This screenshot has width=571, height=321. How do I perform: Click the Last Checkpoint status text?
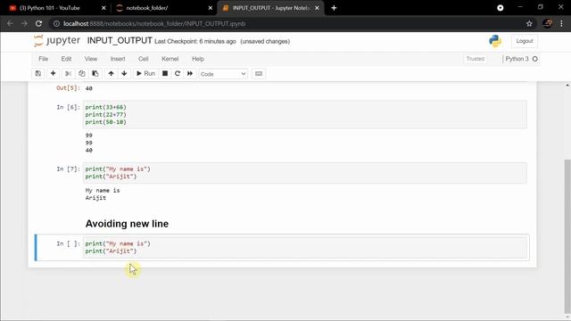(x=195, y=42)
